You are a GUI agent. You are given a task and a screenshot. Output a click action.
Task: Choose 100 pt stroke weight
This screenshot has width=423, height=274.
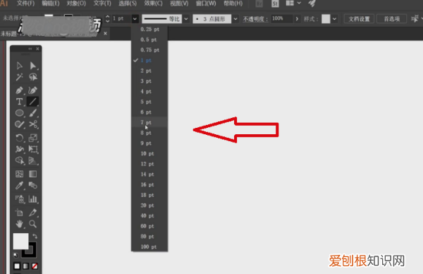(149, 246)
